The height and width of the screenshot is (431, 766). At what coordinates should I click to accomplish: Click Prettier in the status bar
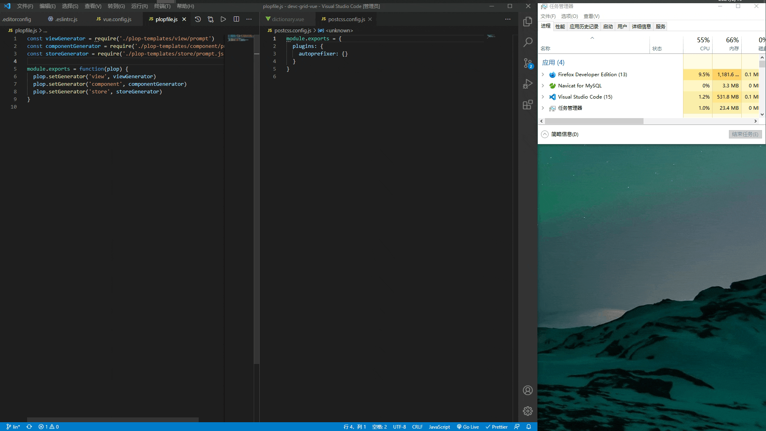click(x=496, y=427)
